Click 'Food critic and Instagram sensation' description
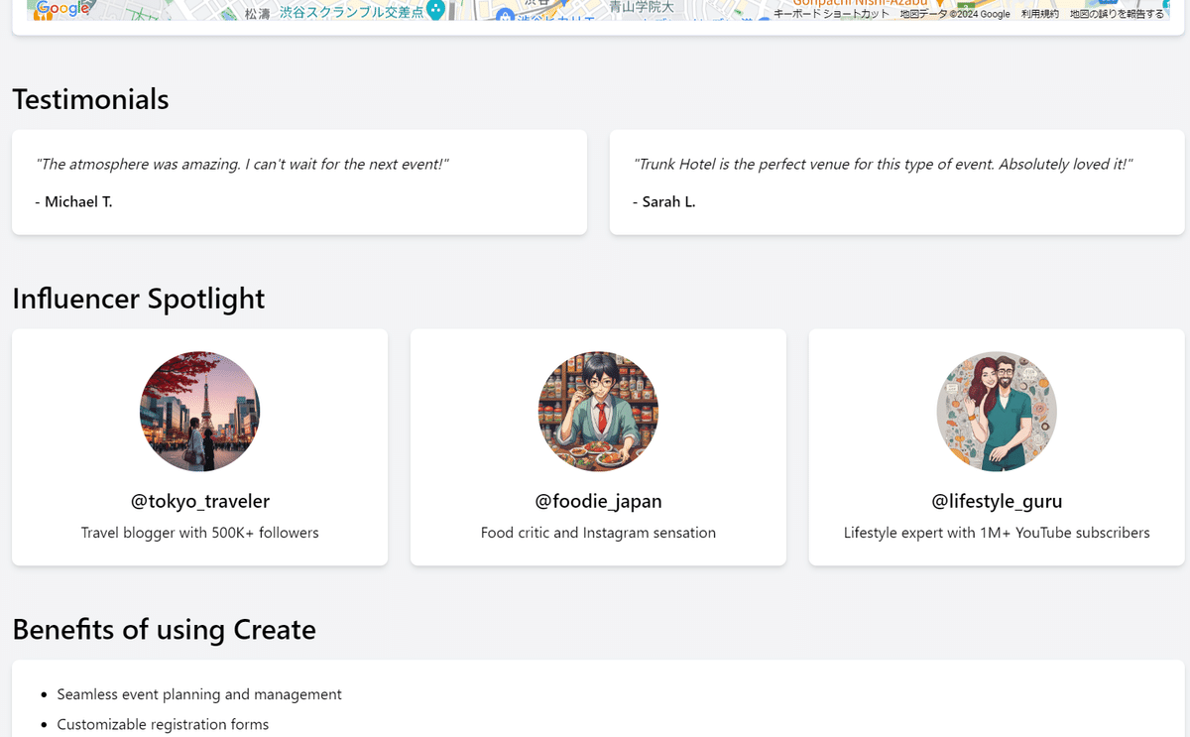This screenshot has height=737, width=1190. [598, 533]
